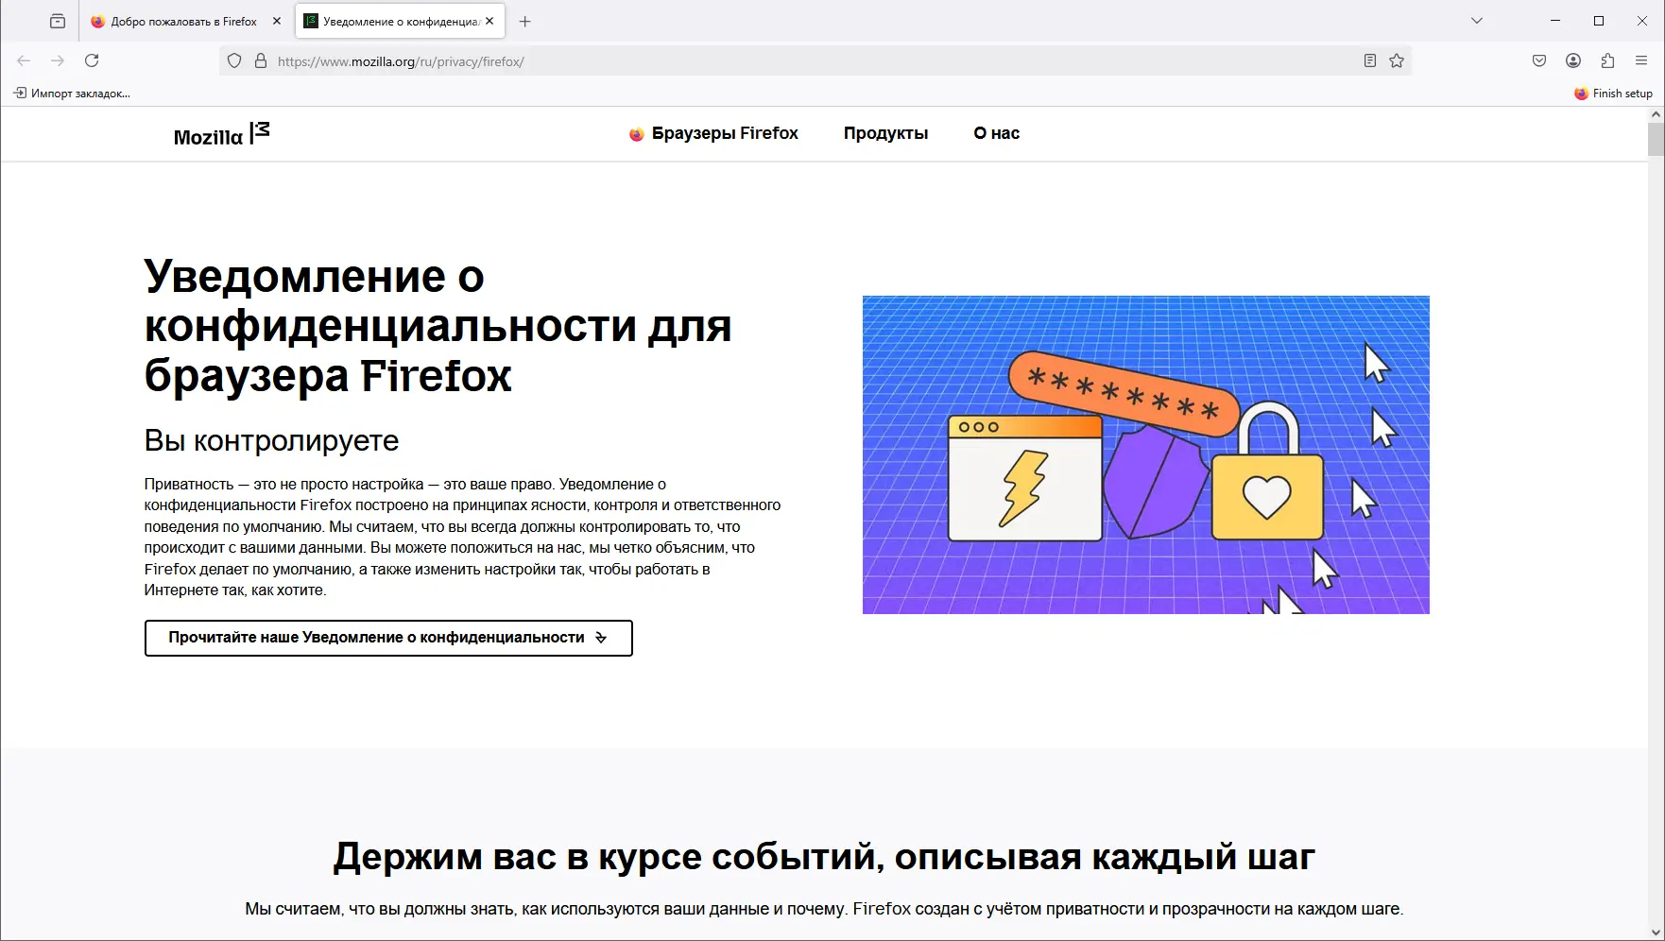Click the scrollbar down arrow

click(x=1656, y=933)
